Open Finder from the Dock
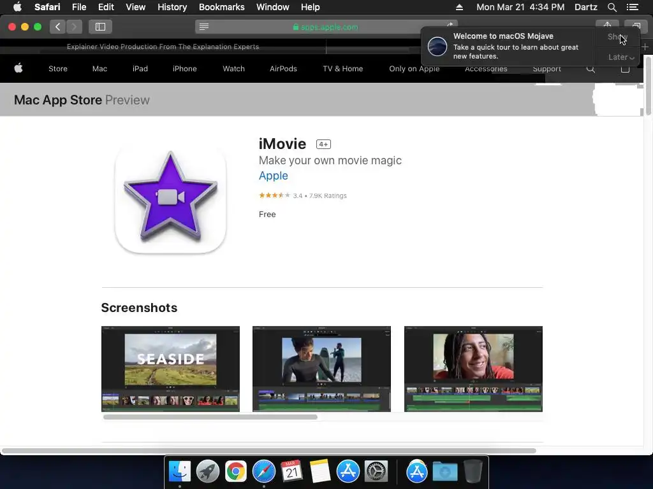This screenshot has width=653, height=489. 179,472
